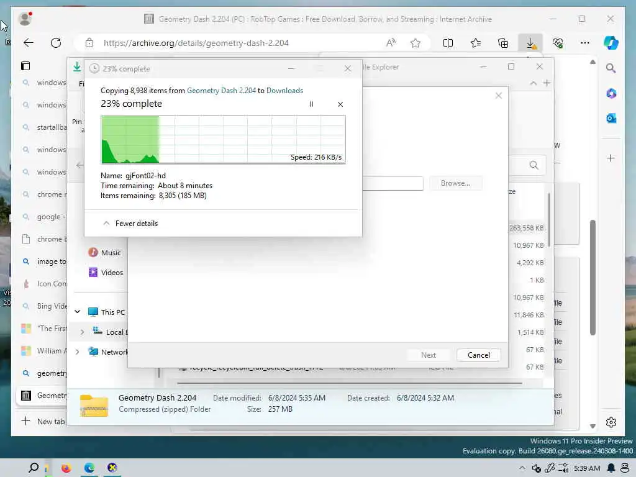Image resolution: width=636 pixels, height=477 pixels.
Task: Go back in File Explorer
Action: pyautogui.click(x=79, y=165)
